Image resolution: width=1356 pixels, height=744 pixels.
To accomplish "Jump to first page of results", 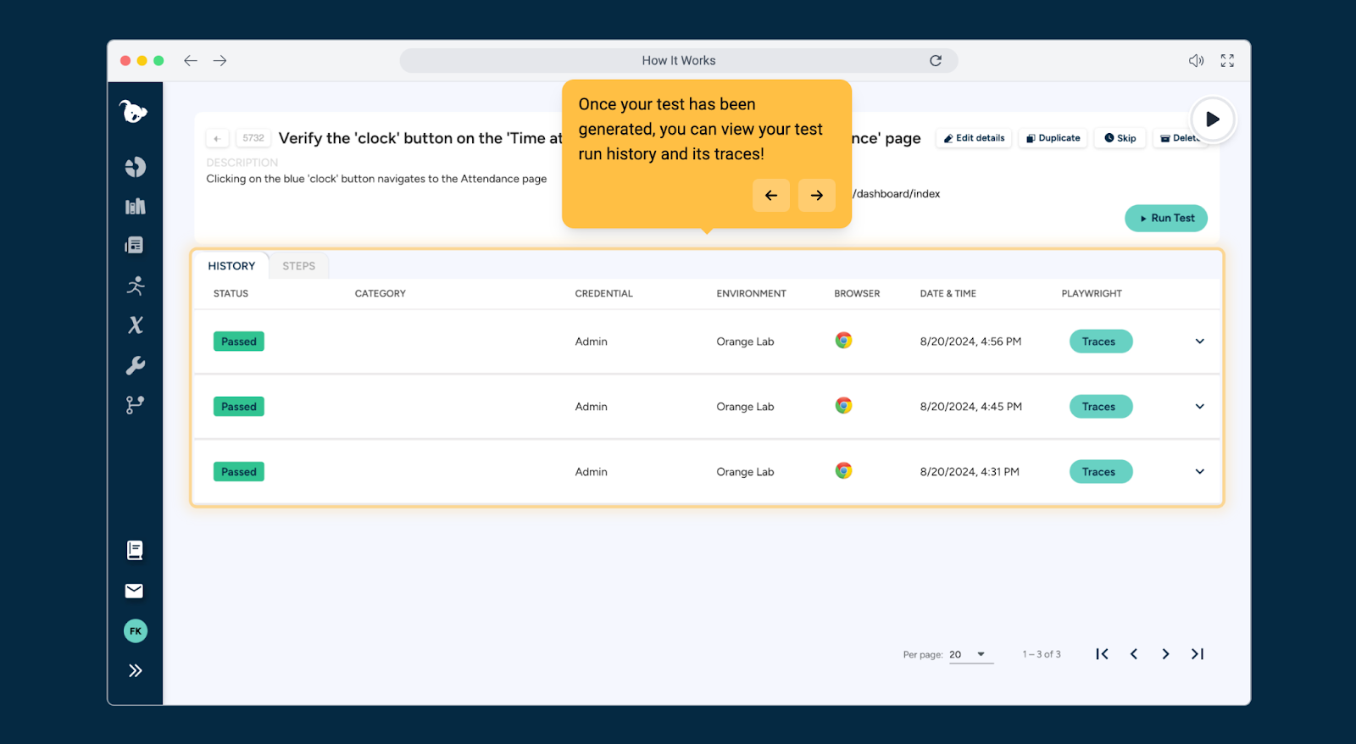I will (x=1102, y=654).
